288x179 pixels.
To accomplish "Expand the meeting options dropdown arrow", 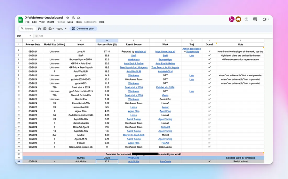I will 269,19.
